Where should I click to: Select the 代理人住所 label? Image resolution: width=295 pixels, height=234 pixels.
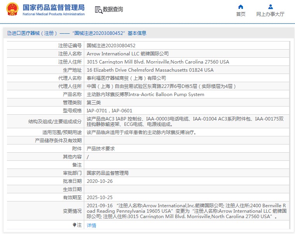pos(70,86)
